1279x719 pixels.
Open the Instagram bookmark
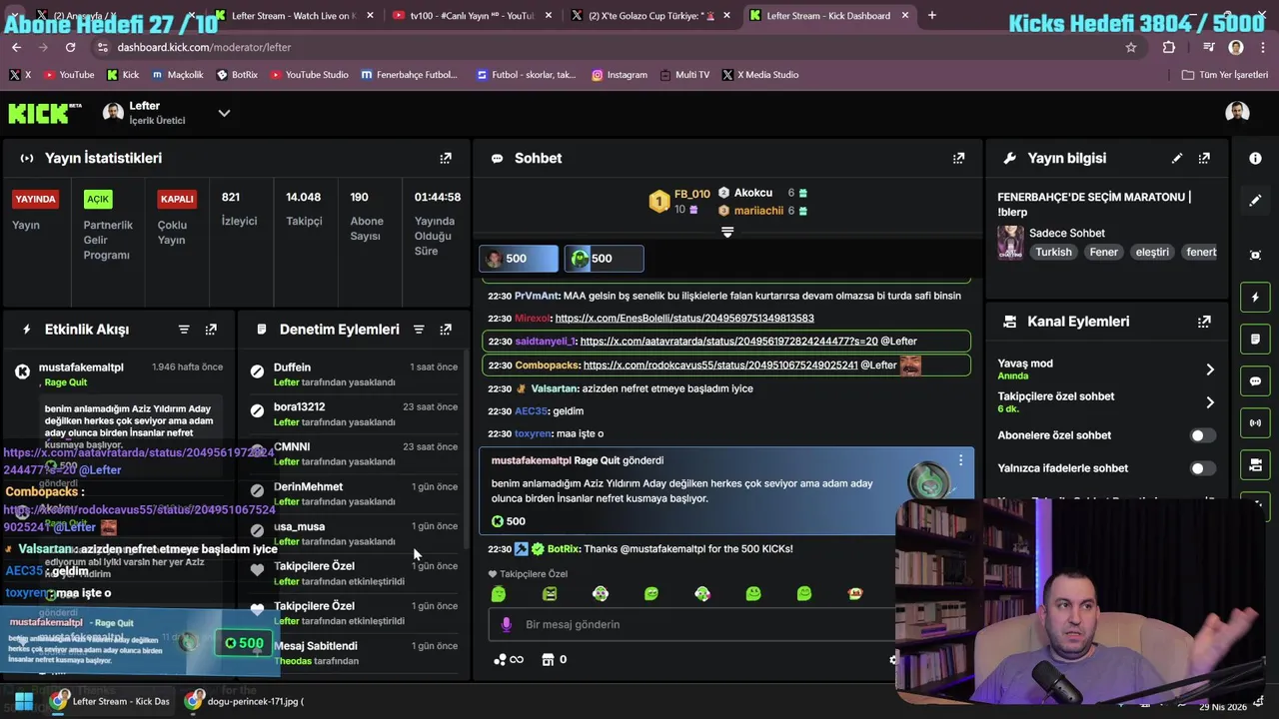620,75
